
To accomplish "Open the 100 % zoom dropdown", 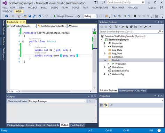I will click(12, 91).
